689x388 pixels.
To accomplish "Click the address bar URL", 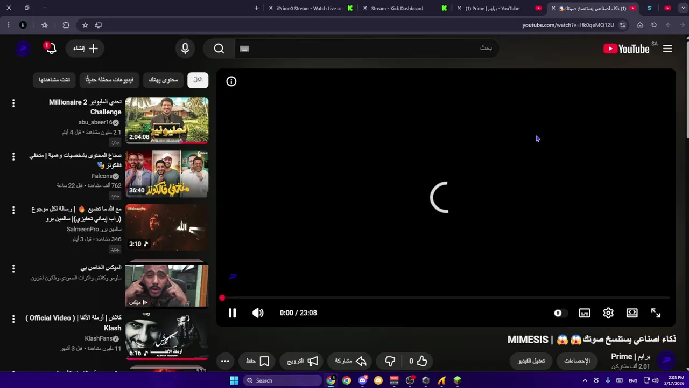I will (568, 25).
